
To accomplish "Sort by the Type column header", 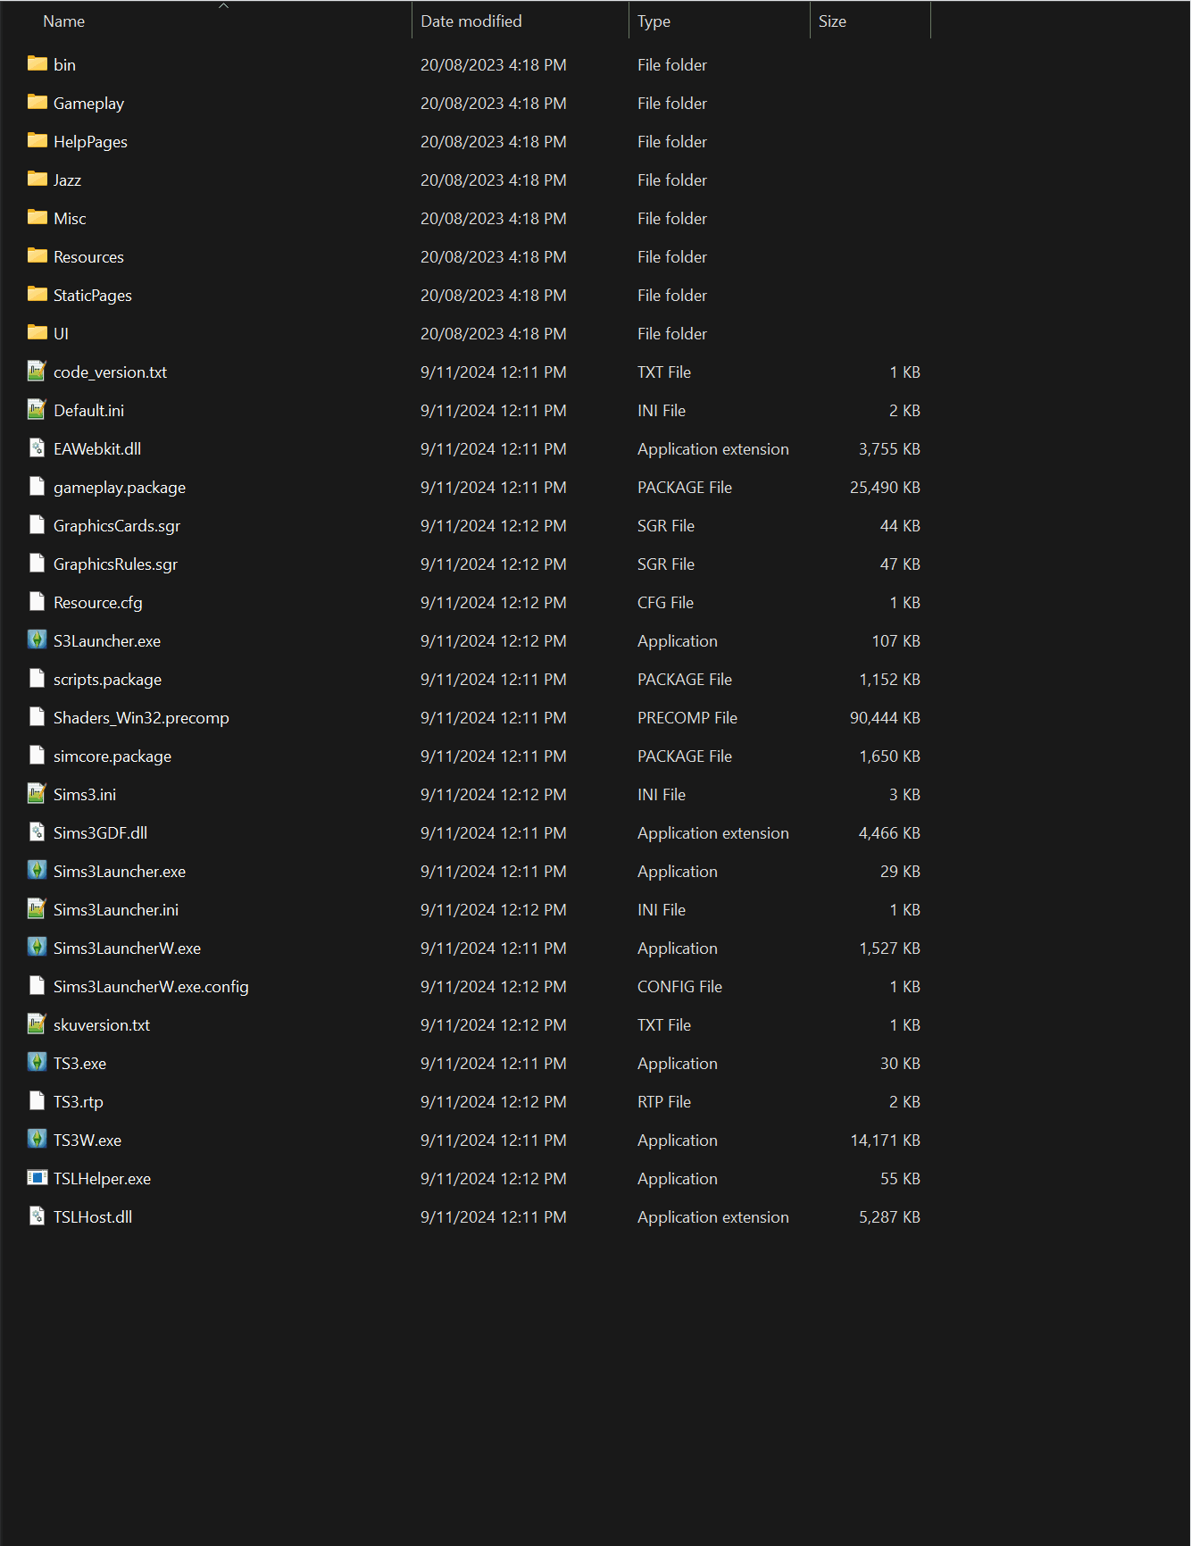I will pos(654,21).
